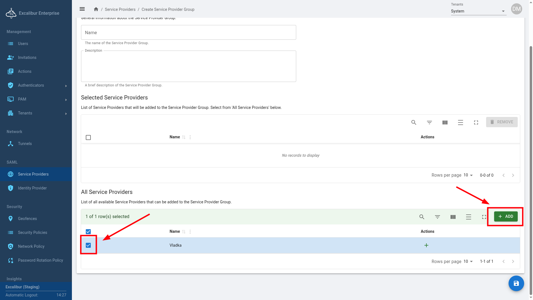Uncheck the Vladka row checkbox

tap(88, 245)
